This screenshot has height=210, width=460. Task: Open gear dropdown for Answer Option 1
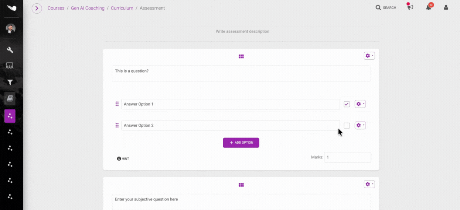tap(360, 104)
